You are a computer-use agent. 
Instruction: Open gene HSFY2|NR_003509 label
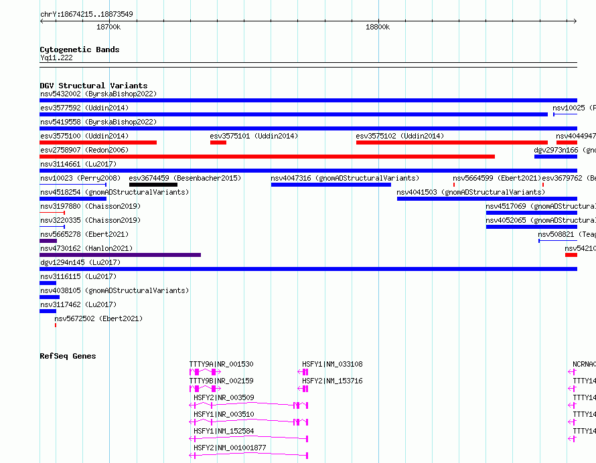tap(224, 397)
